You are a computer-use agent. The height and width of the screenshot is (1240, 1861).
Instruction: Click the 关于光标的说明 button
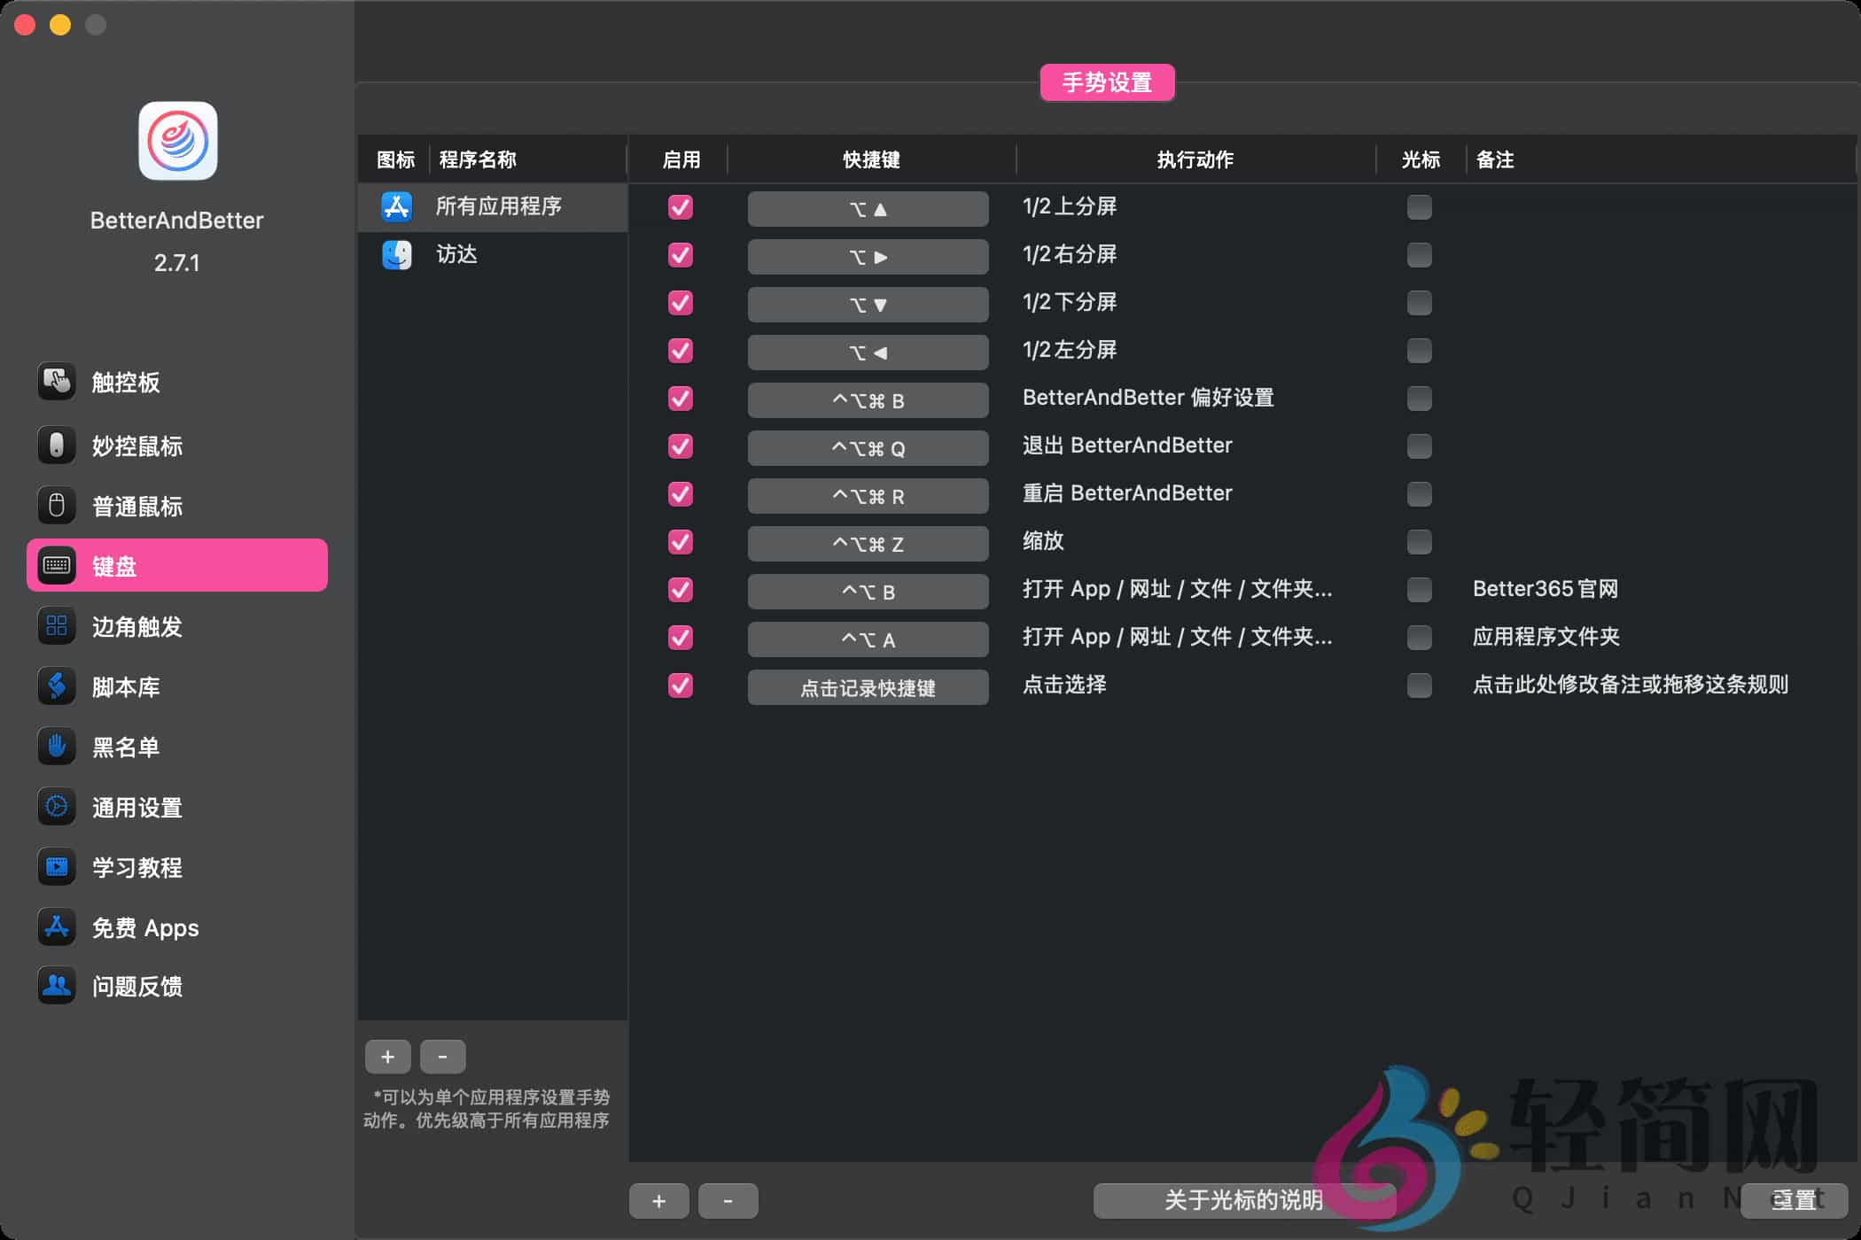1244,1201
